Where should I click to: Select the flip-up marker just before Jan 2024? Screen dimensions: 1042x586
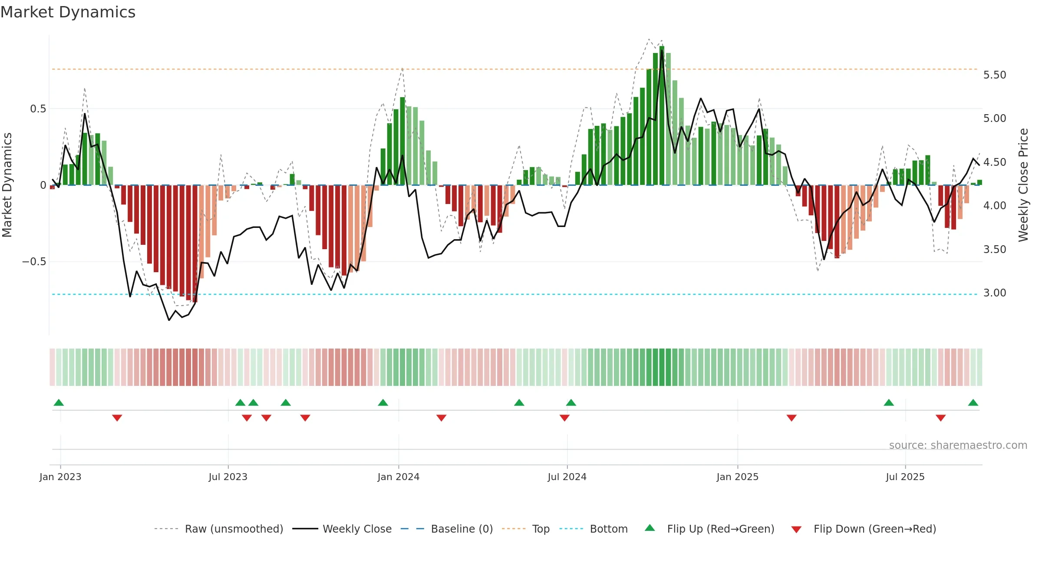pos(383,402)
